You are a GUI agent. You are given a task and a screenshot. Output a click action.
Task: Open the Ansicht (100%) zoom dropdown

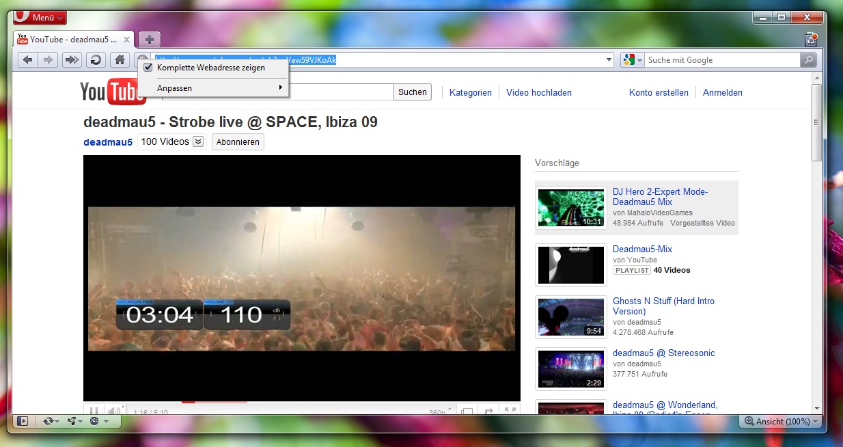[x=780, y=422]
